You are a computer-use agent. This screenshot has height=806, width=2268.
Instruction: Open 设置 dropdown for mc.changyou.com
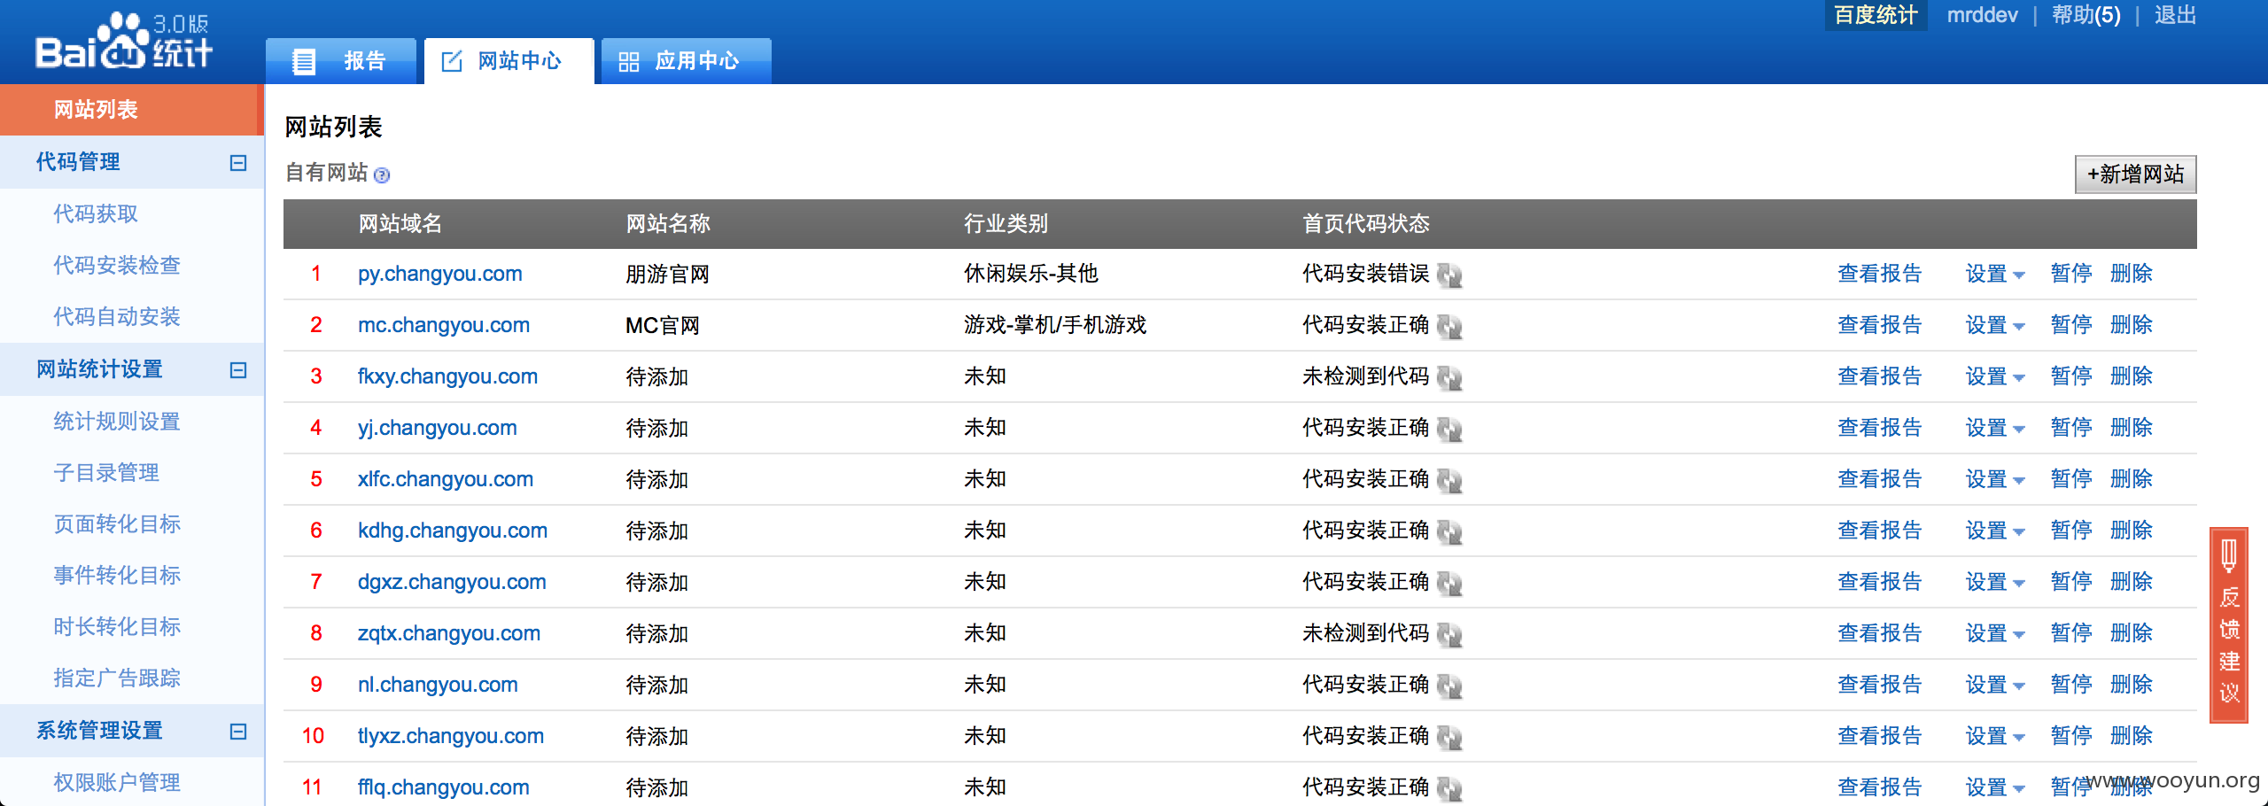(1995, 325)
